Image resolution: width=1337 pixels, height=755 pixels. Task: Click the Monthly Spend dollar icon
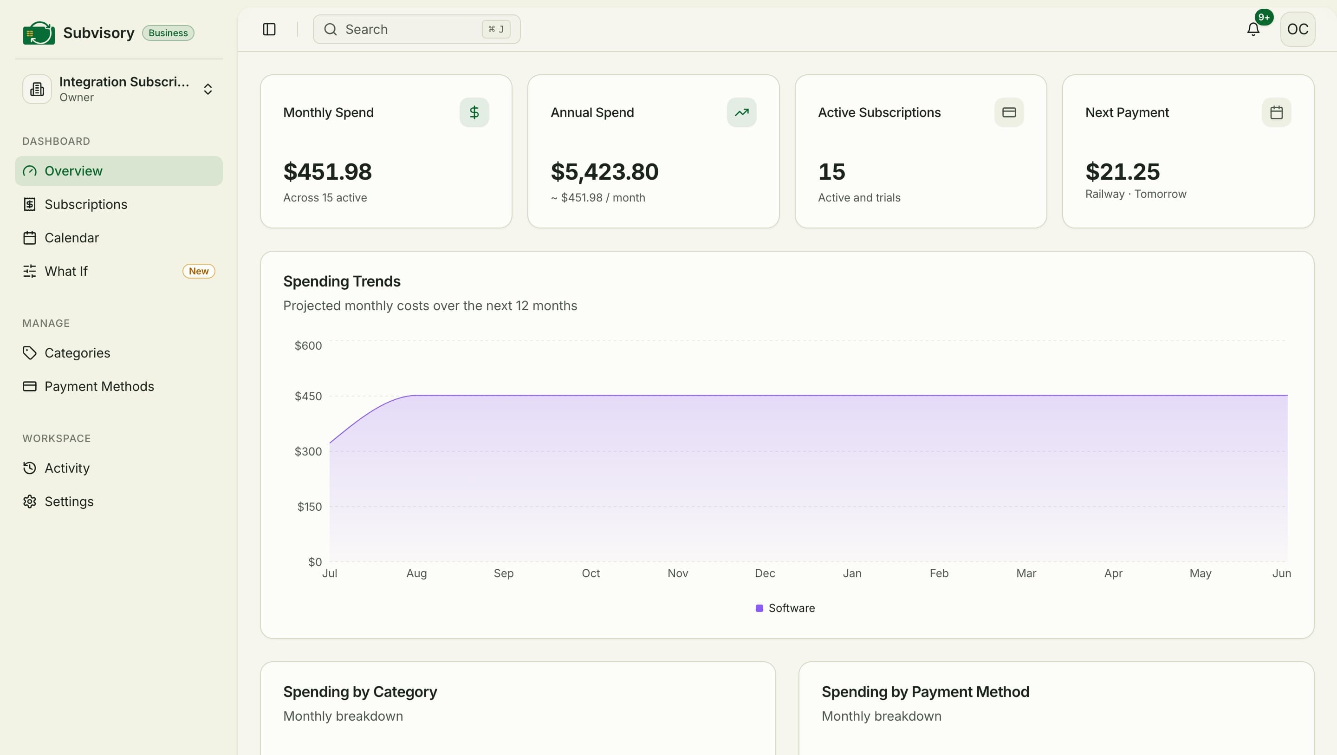pos(474,112)
